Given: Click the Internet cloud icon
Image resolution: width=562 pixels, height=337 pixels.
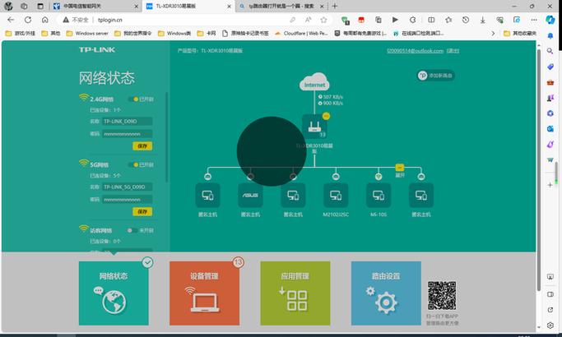Looking at the screenshot, I should [314, 81].
